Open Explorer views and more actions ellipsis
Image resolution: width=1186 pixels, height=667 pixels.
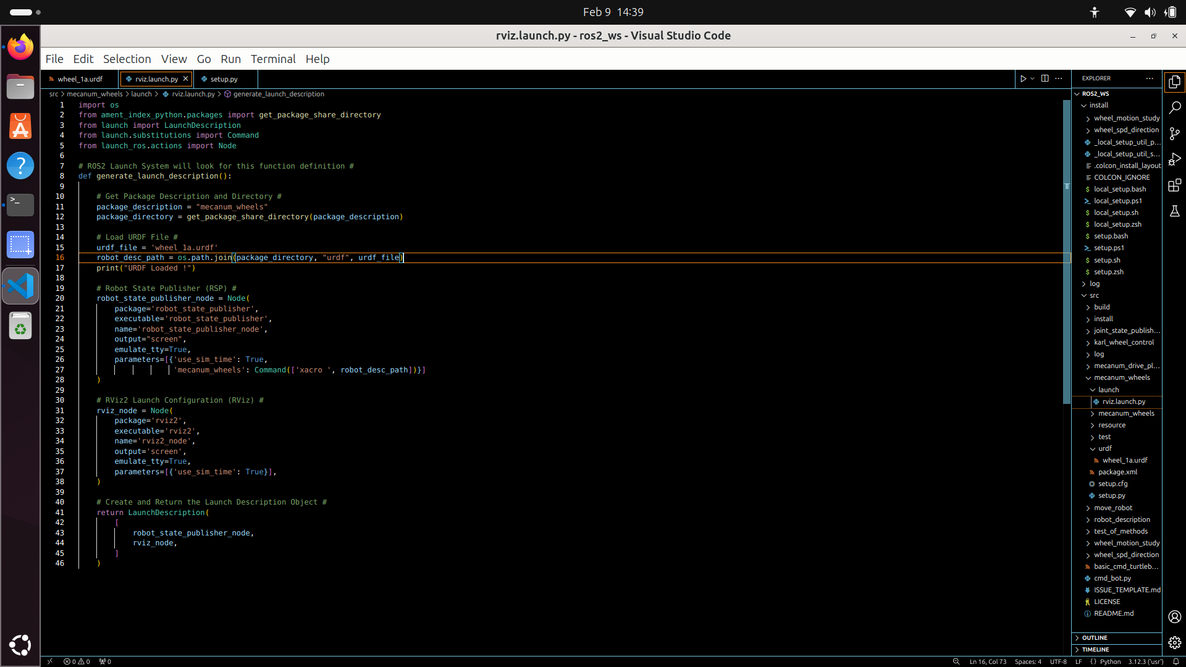click(x=1149, y=78)
